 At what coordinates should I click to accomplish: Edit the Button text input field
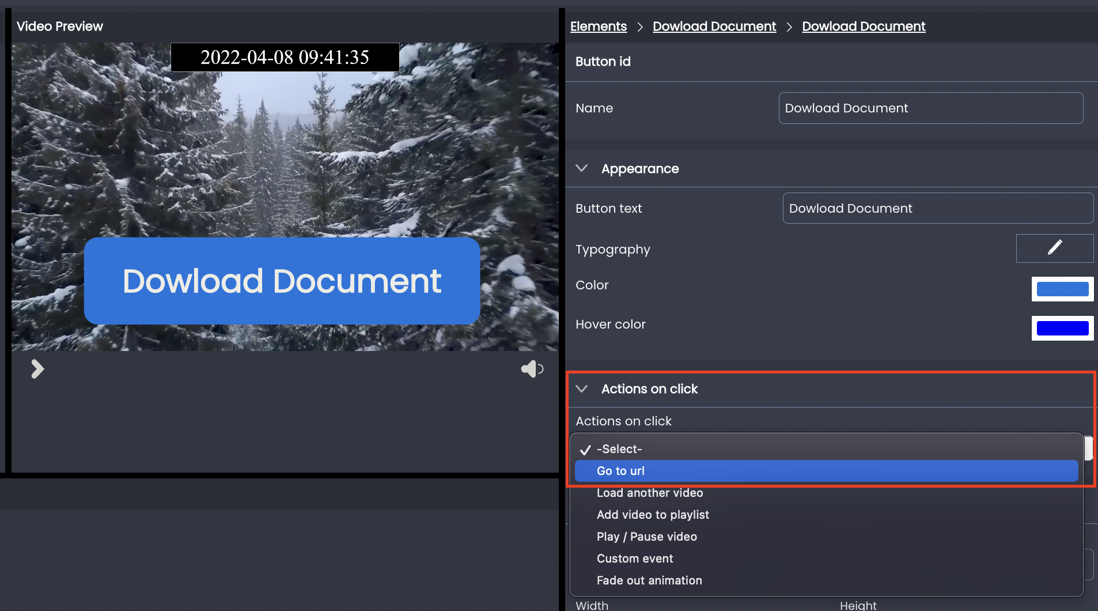pyautogui.click(x=938, y=209)
